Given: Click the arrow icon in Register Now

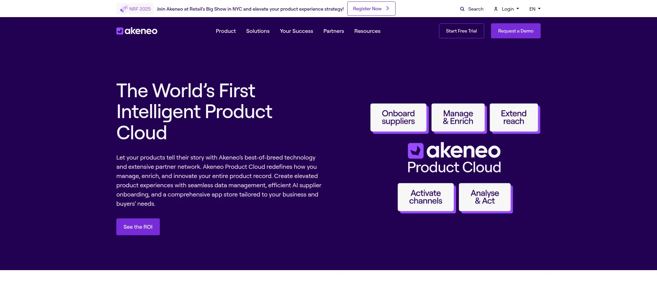Looking at the screenshot, I should point(388,9).
